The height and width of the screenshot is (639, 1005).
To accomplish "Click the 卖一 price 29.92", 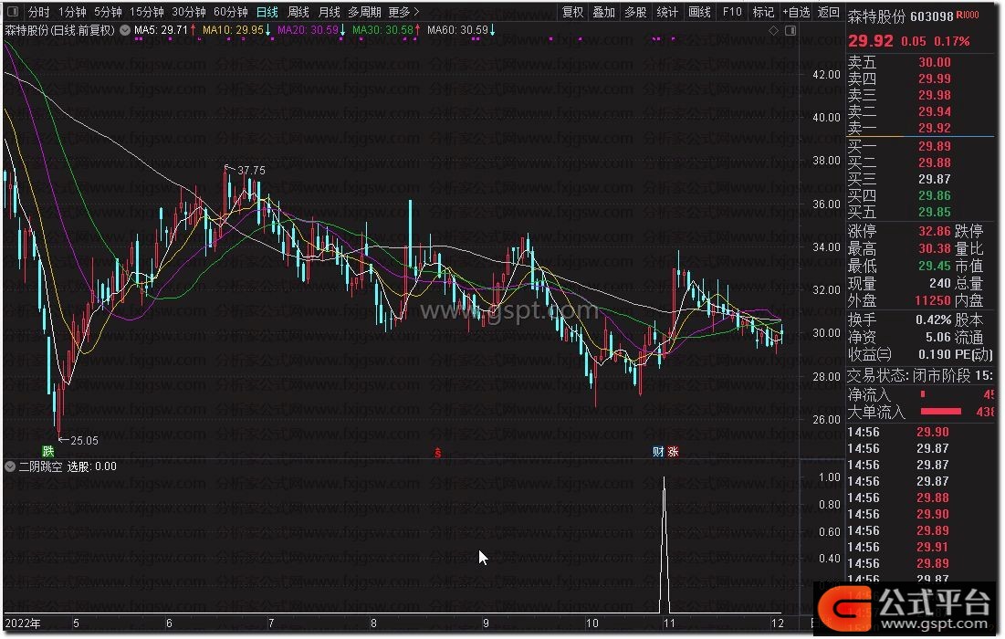I will 935,128.
